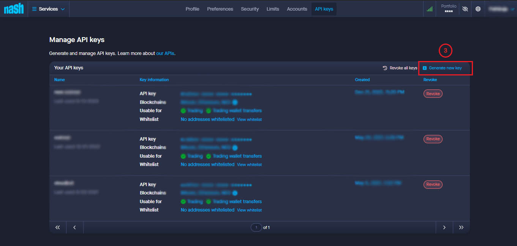The height and width of the screenshot is (246, 517).
Task: Go to the previous page arrow
Action: pos(75,227)
